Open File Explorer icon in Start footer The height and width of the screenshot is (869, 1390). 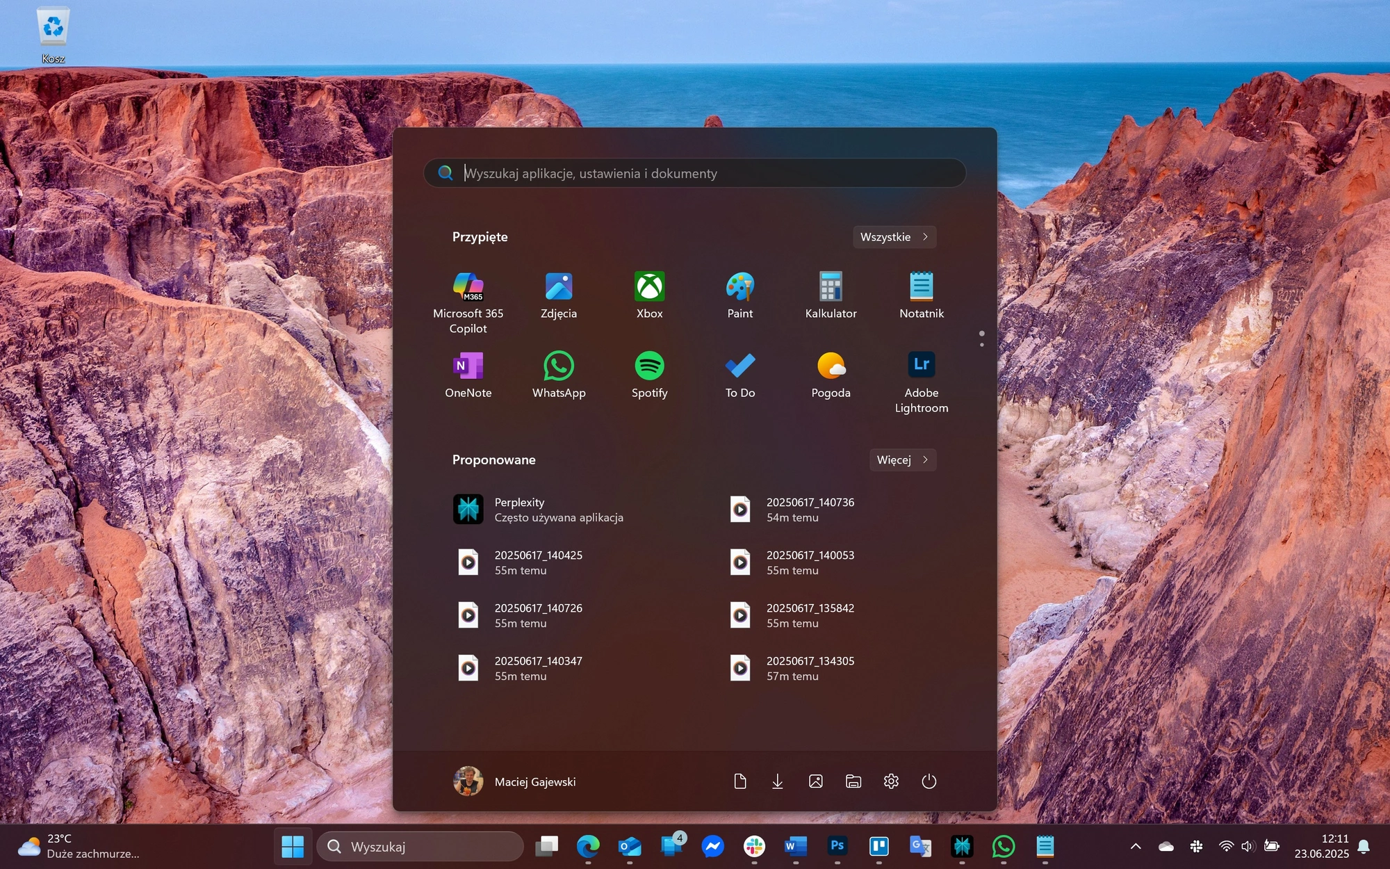(853, 781)
